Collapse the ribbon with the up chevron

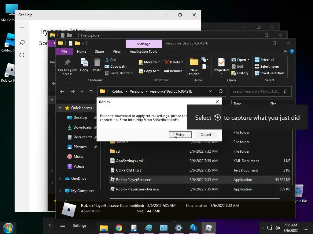pyautogui.click(x=285, y=51)
